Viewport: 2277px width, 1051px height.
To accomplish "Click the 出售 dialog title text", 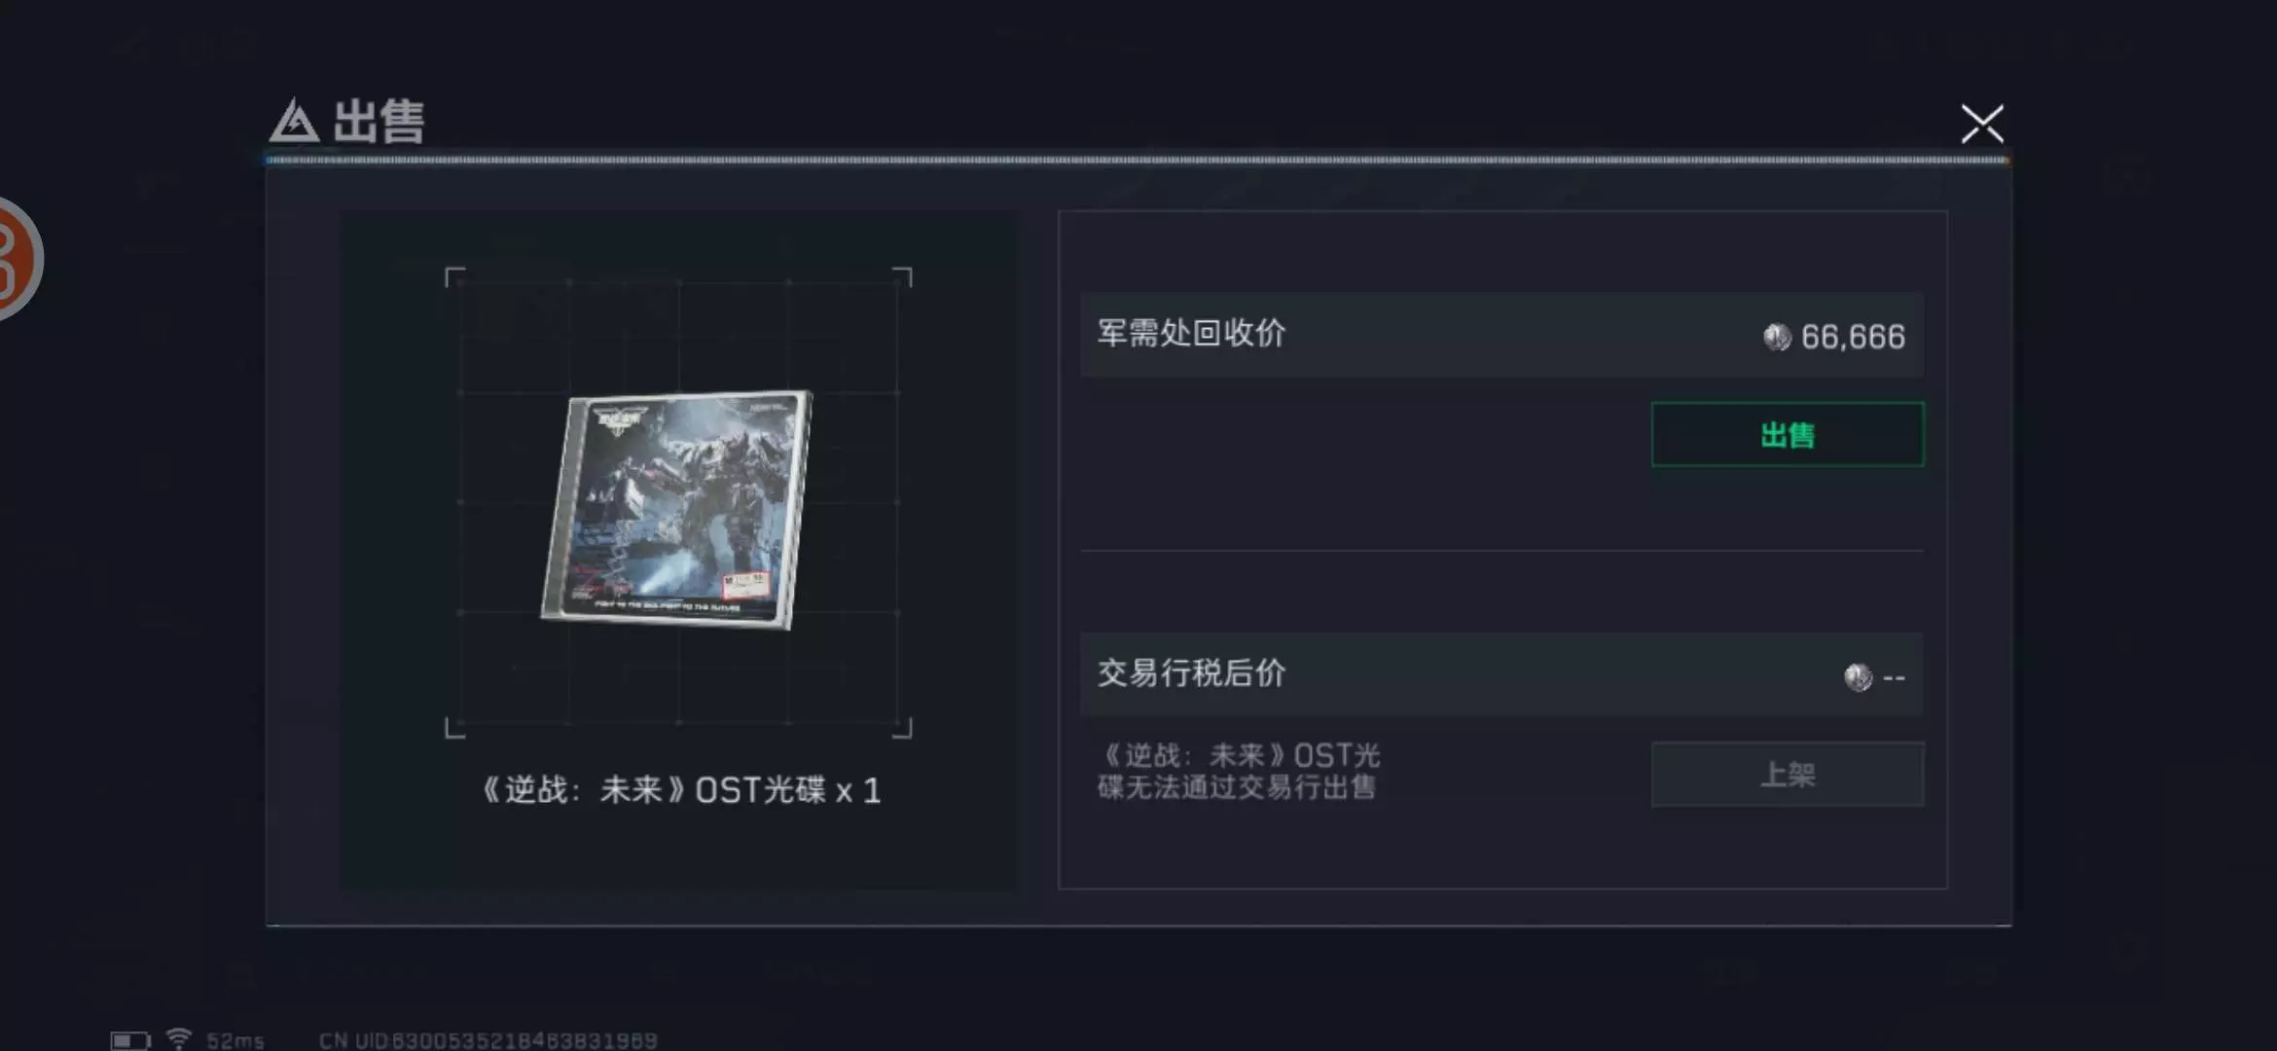I will pyautogui.click(x=379, y=122).
